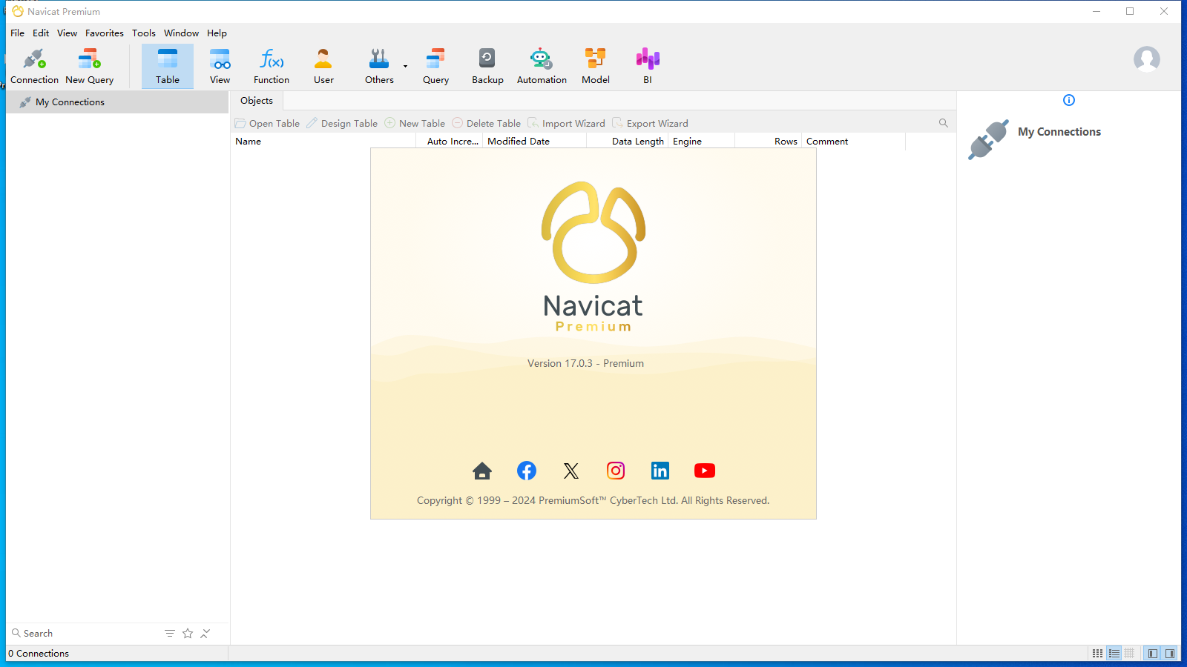This screenshot has height=667, width=1187.
Task: Click the Navicat YouTube icon in the splash
Action: [703, 470]
